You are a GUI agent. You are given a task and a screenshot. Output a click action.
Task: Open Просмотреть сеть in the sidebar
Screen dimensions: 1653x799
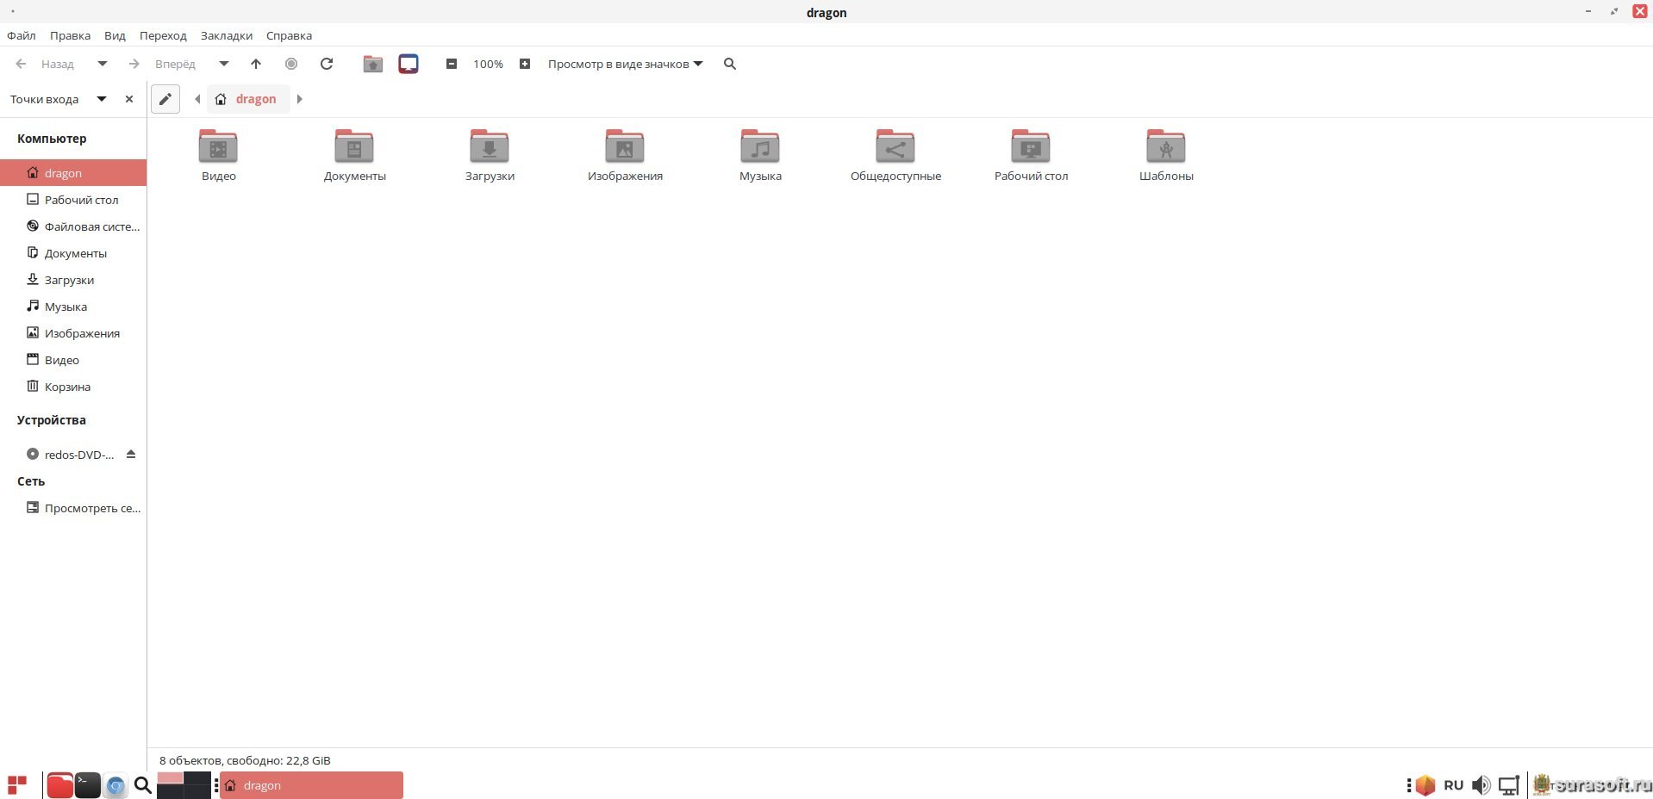pyautogui.click(x=73, y=508)
